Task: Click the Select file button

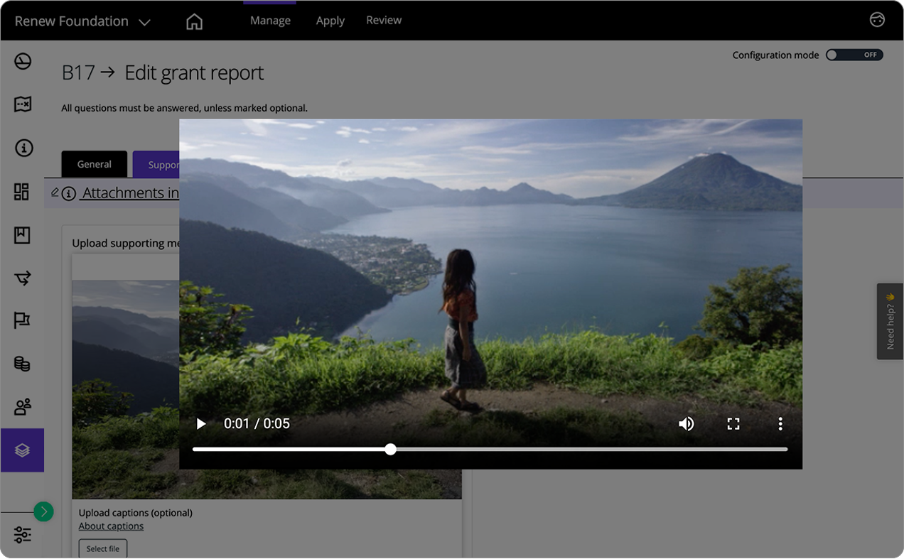Action: pyautogui.click(x=103, y=548)
